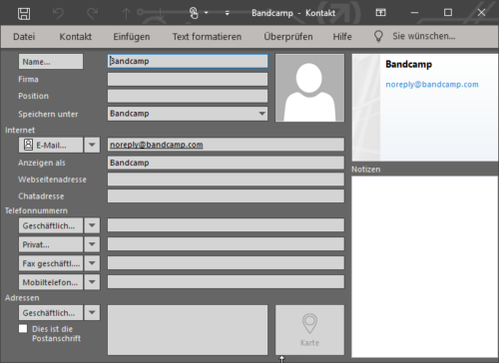Image resolution: width=499 pixels, height=363 pixels.
Task: Toggle touch/mouse mode icon
Action: (x=194, y=13)
